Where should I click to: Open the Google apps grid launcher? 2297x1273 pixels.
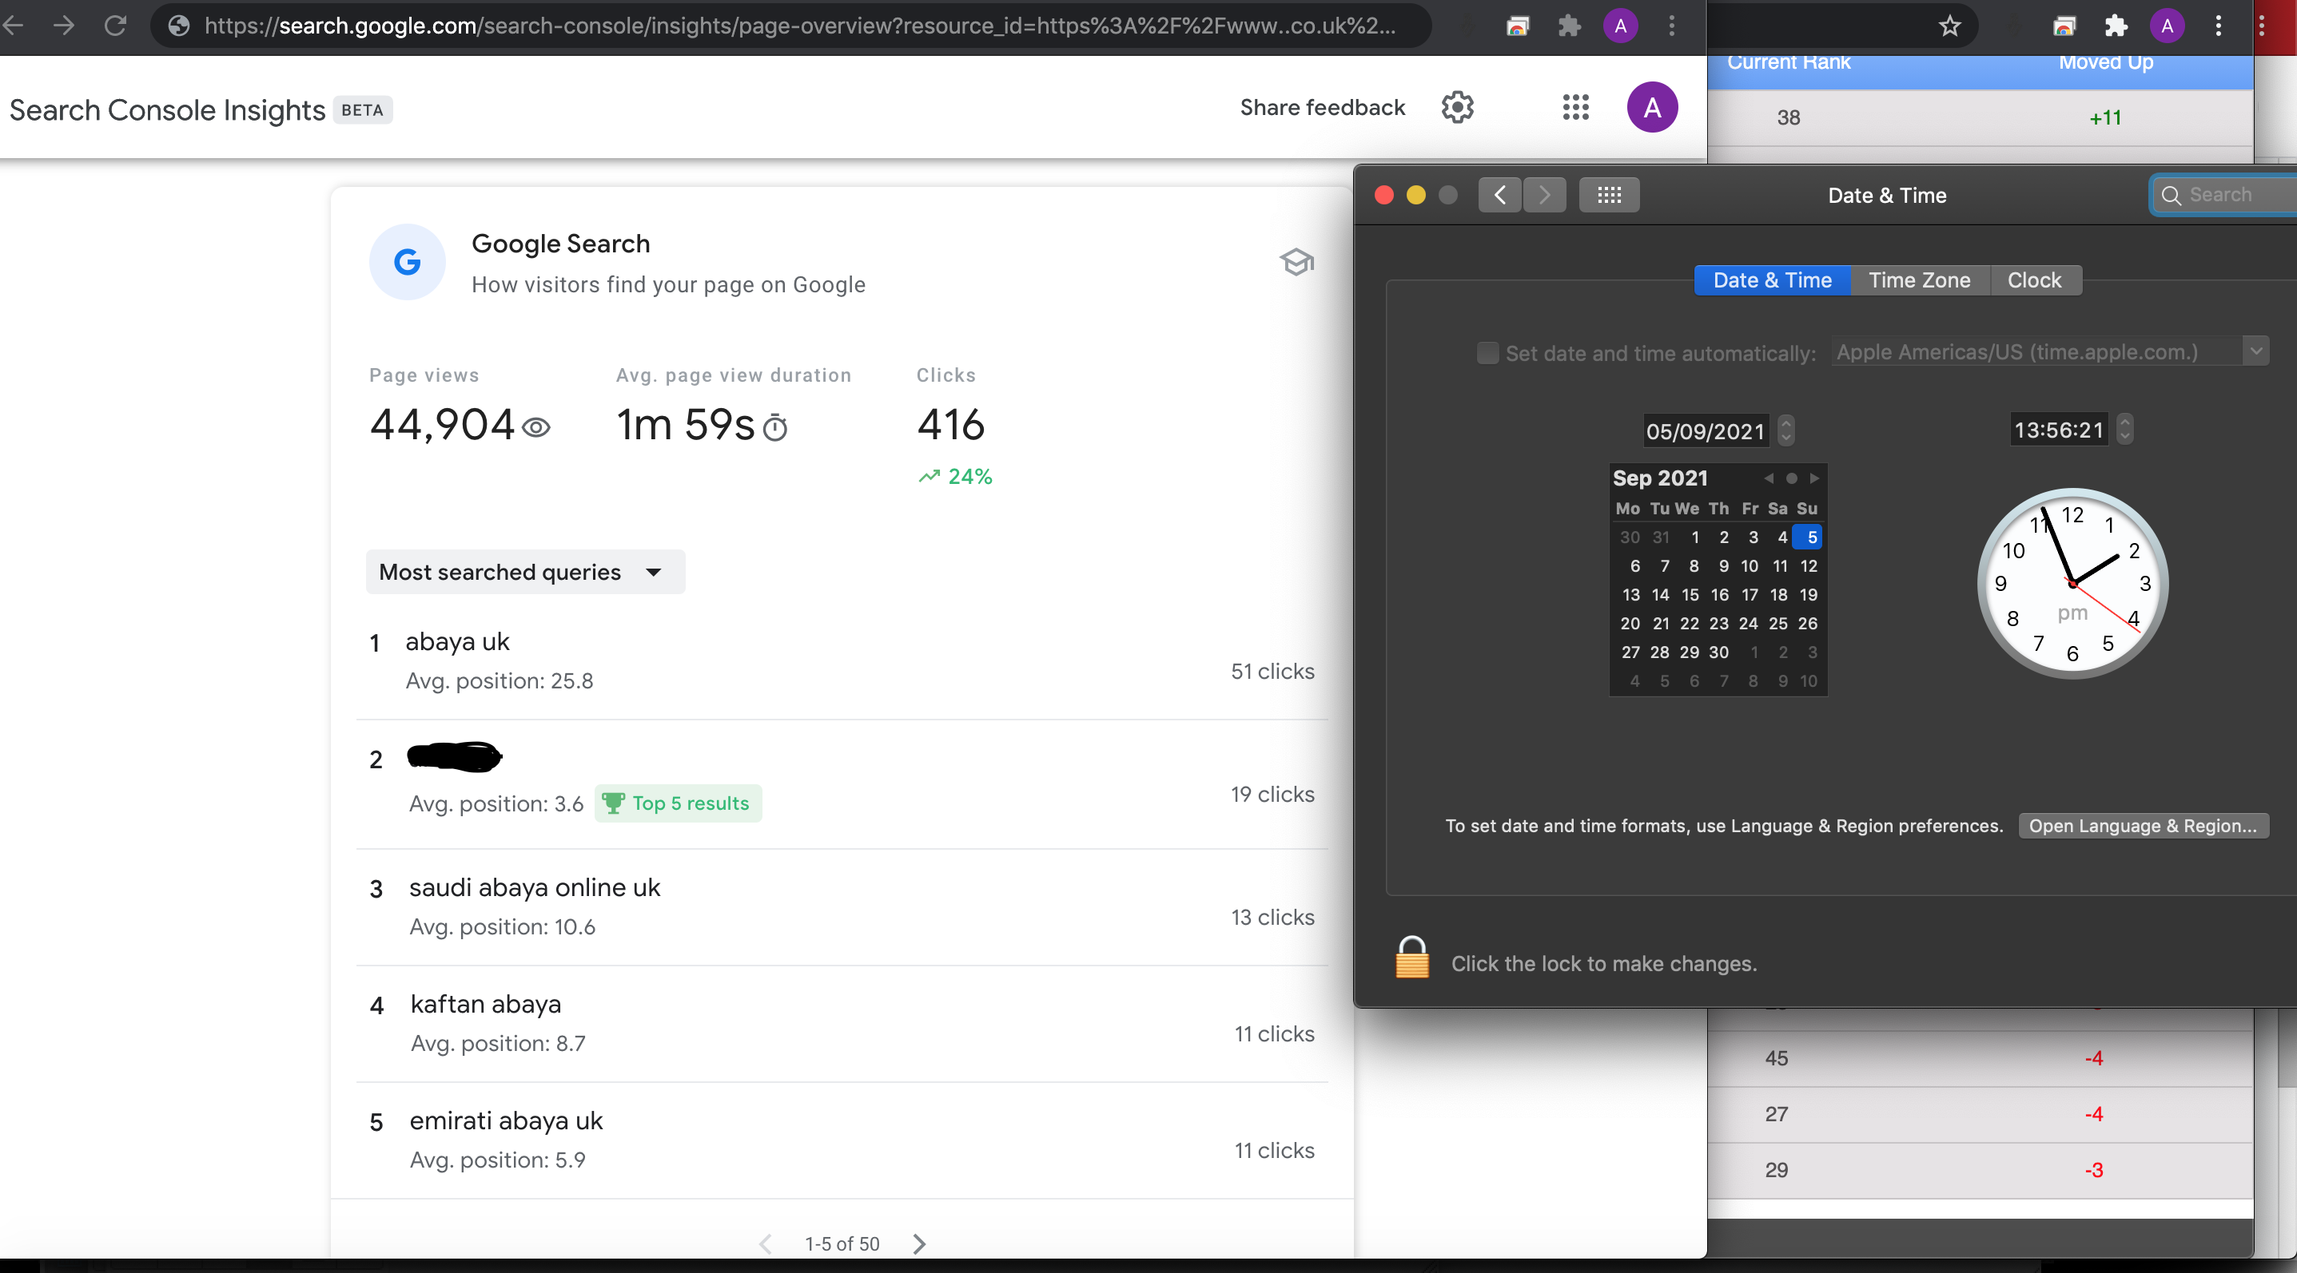click(x=1575, y=108)
